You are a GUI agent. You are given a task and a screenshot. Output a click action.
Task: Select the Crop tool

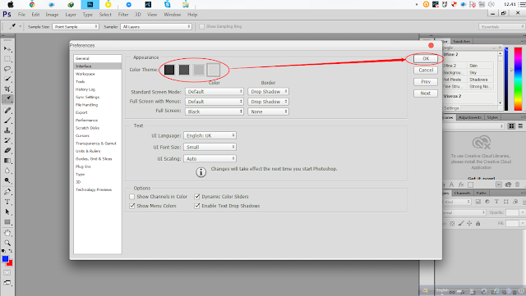tap(7, 89)
